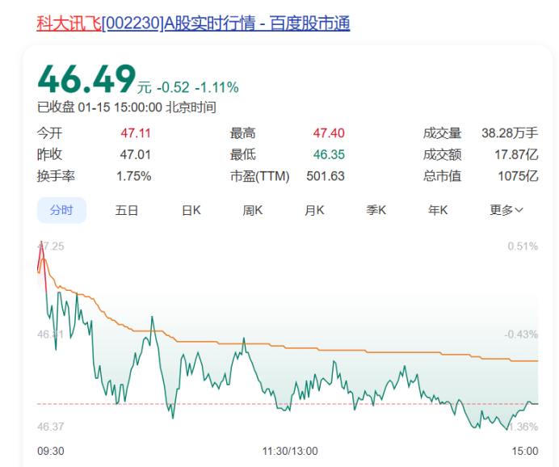Click the 换手率 value 1.75%
Image resolution: width=559 pixels, height=467 pixels.
[x=134, y=176]
